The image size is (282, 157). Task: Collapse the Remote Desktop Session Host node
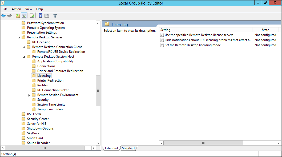point(24,57)
